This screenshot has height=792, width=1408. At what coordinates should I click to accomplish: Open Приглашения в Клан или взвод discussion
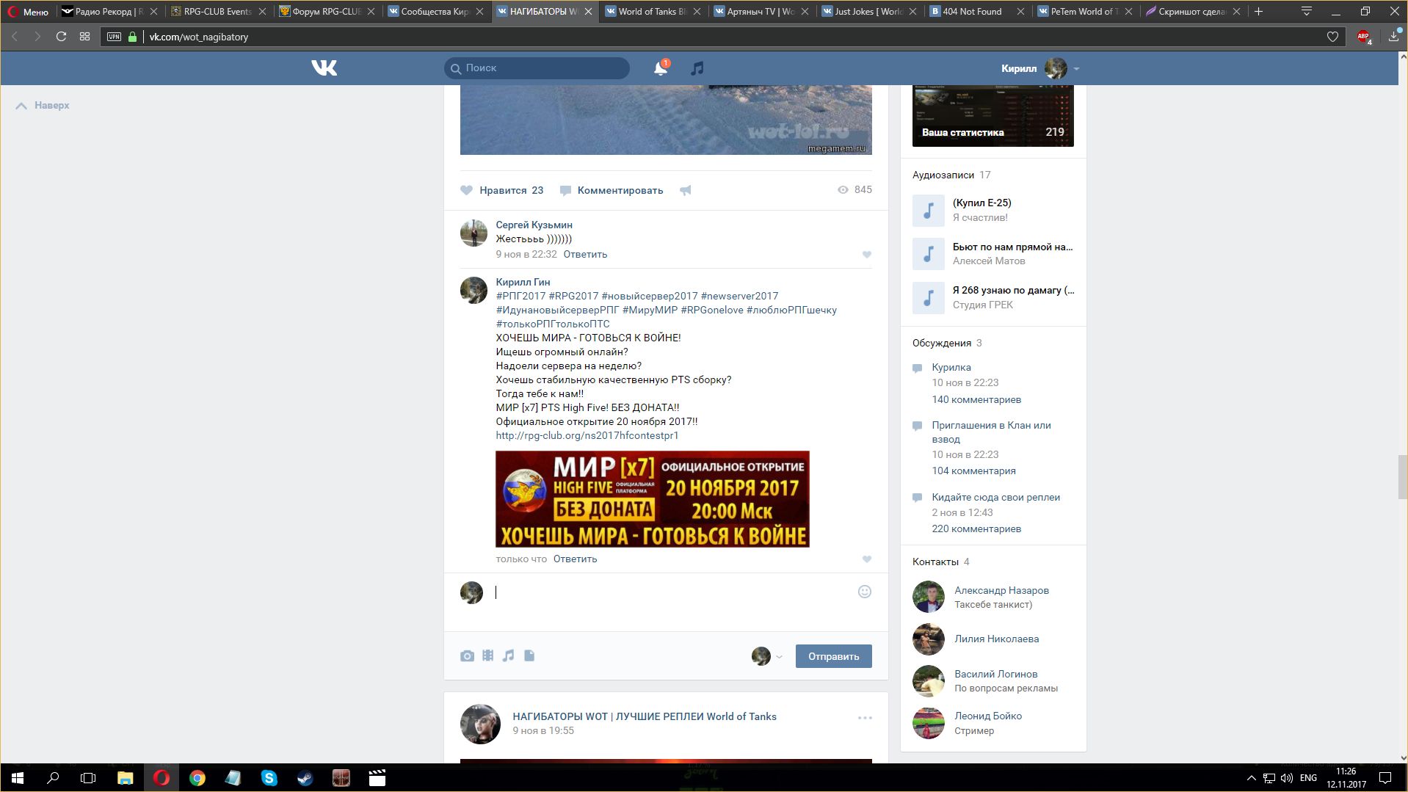tap(991, 432)
